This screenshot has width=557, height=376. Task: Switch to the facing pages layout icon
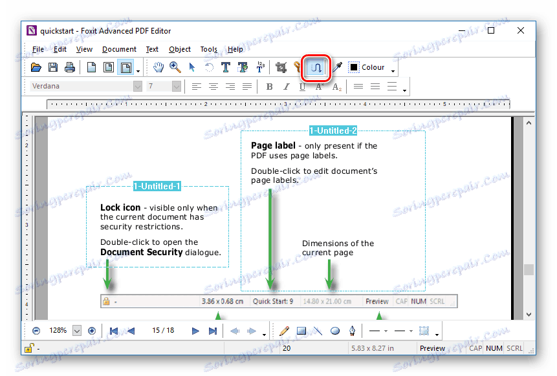click(126, 67)
